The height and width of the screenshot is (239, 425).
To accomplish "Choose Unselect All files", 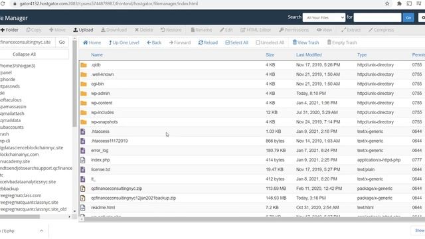I will 270,42.
